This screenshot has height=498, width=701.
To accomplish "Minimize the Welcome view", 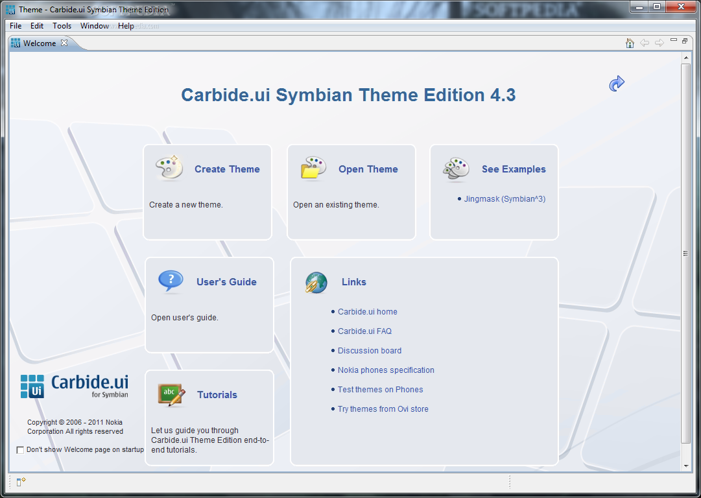I will (x=674, y=40).
